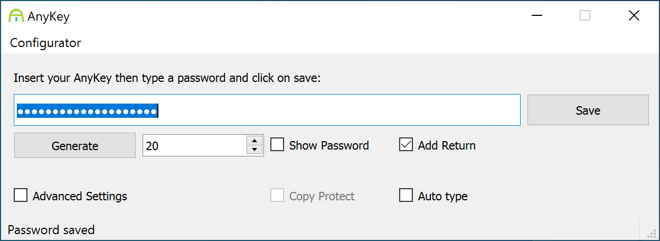Click the AnyKey window title text
The width and height of the screenshot is (660, 241).
coord(49,16)
